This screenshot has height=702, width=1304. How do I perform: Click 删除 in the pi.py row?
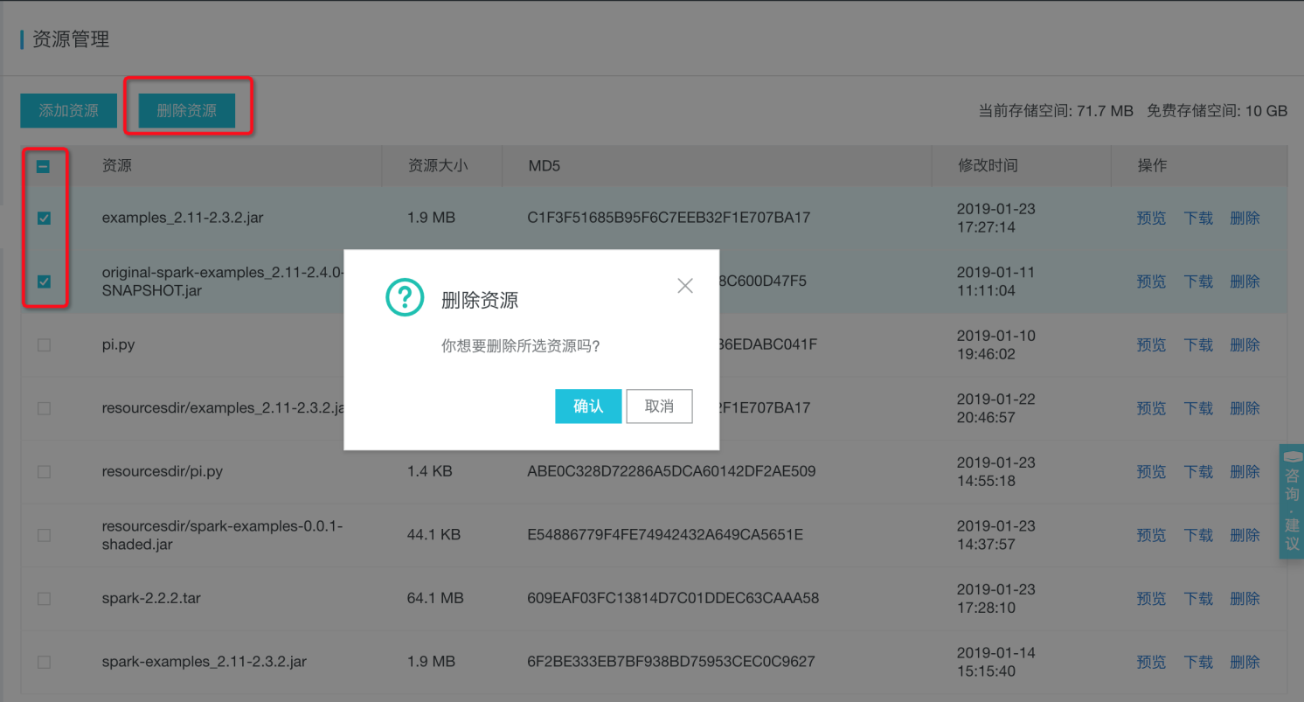tap(1245, 345)
